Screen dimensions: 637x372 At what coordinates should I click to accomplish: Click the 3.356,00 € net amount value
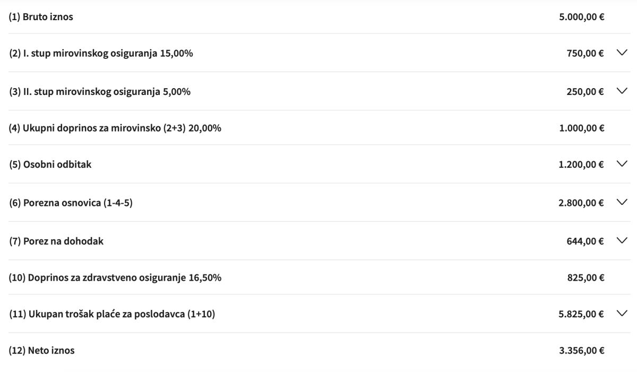tap(581, 351)
